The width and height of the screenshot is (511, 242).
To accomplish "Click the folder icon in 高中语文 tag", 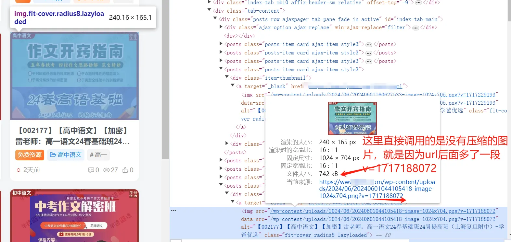I will coord(53,155).
